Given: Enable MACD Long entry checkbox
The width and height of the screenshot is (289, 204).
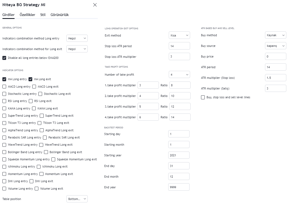Looking at the screenshot, I should tap(4, 87).
